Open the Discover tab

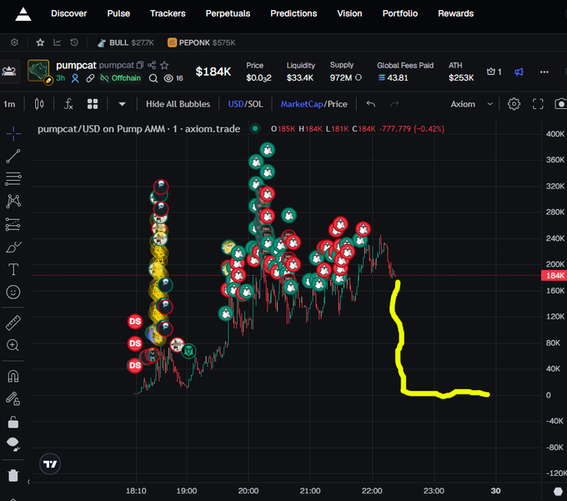click(x=68, y=13)
